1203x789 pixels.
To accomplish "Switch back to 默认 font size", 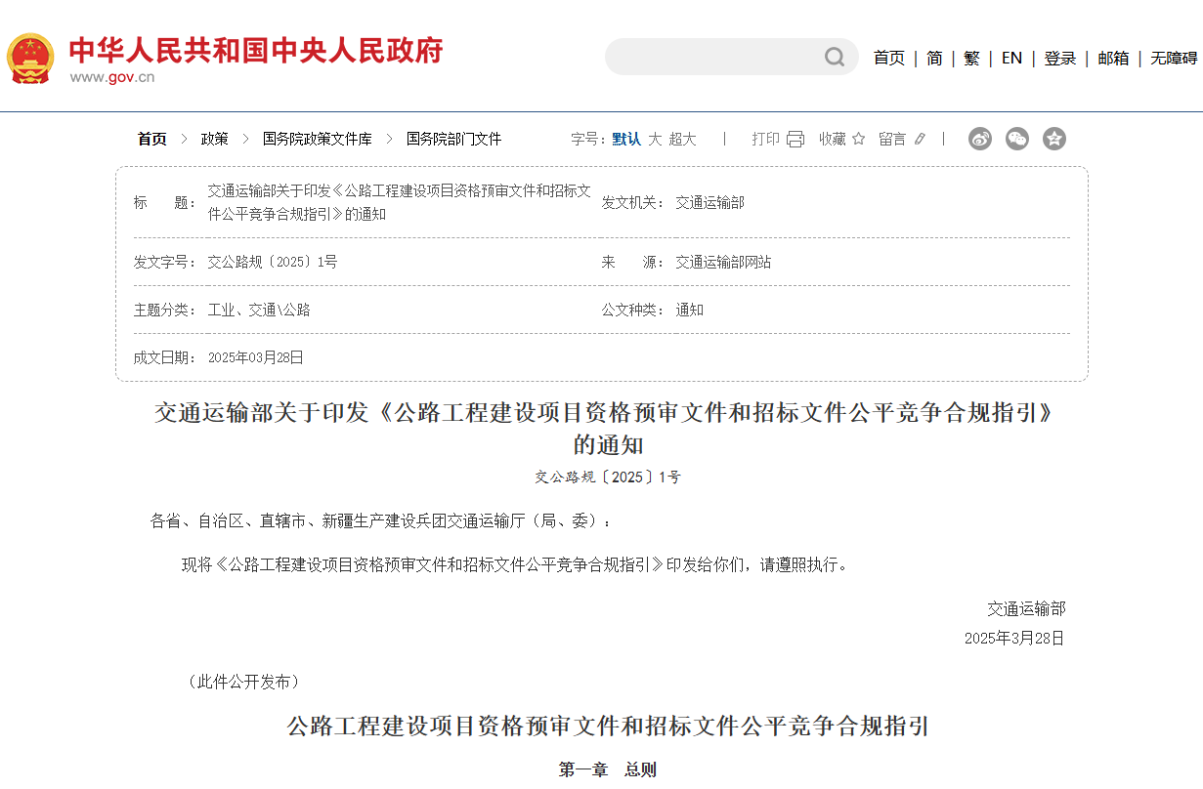I will (x=625, y=139).
